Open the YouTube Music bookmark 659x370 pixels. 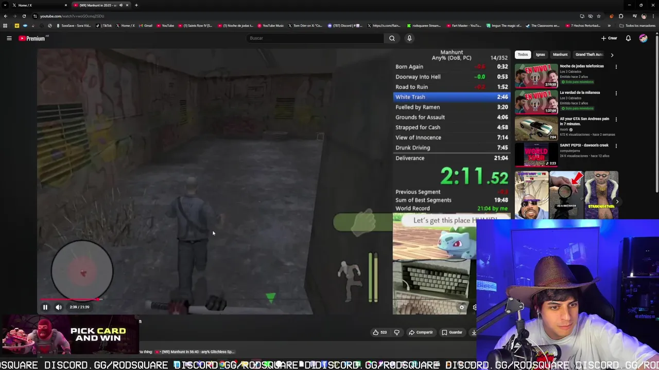click(271, 26)
